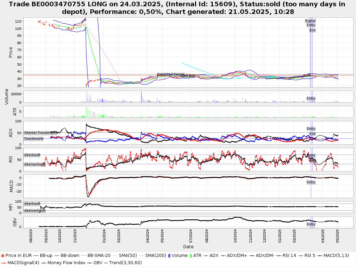Click the Entry label in the Volume panel
356x267 pixels.
click(311, 98)
